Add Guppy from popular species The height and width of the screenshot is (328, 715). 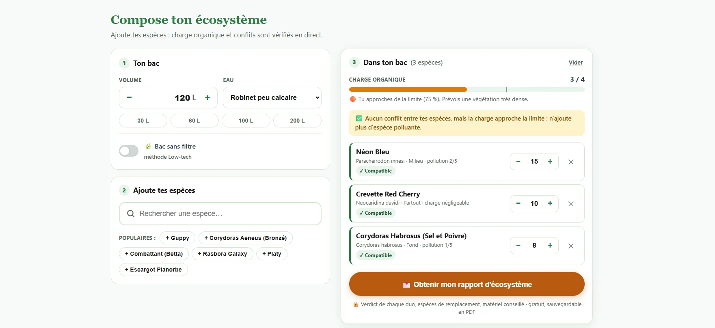[x=177, y=238]
